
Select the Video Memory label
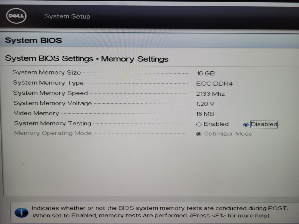pos(37,113)
